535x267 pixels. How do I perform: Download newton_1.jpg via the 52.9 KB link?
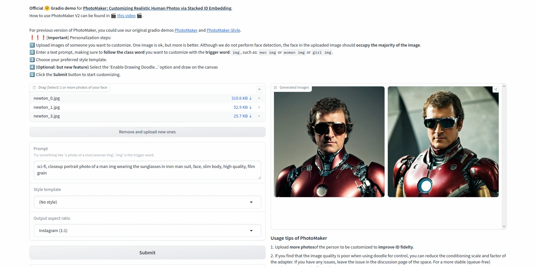242,107
